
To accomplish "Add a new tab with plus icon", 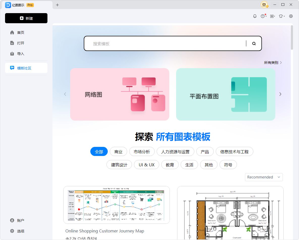I will [57, 5].
